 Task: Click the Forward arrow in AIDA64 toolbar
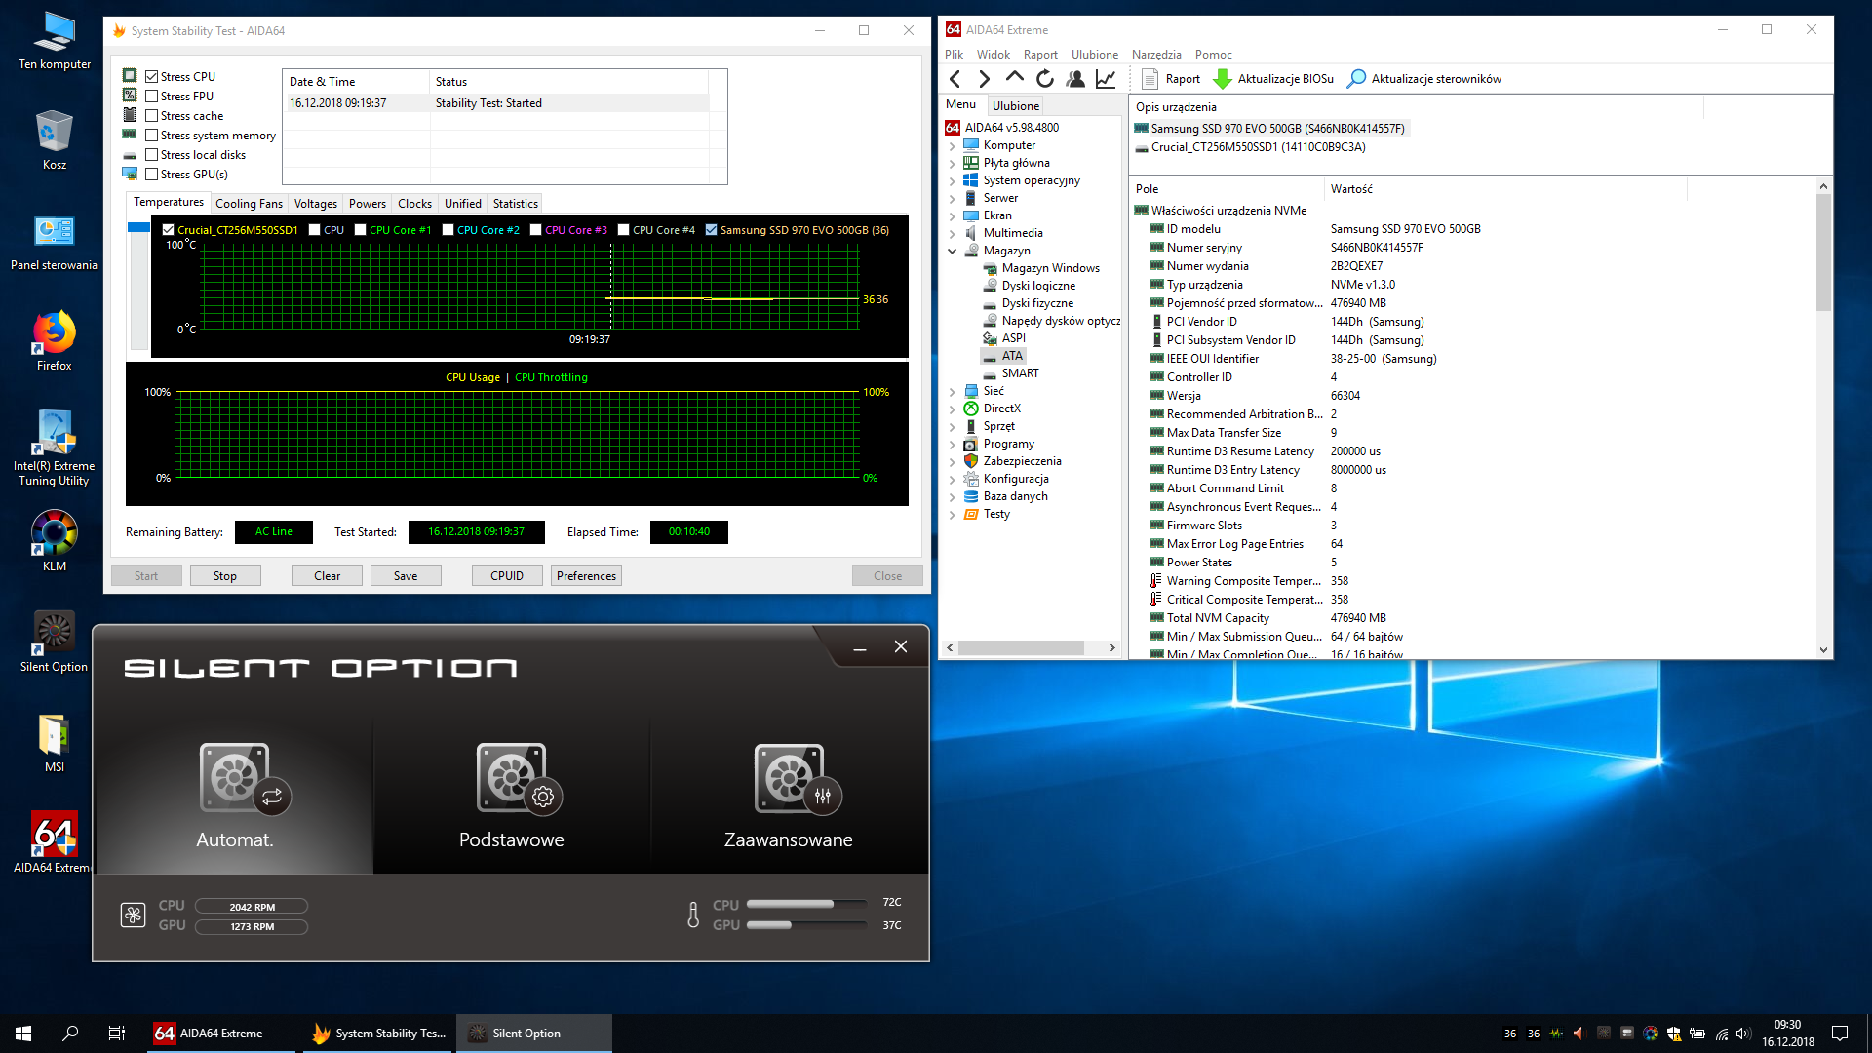pos(985,79)
